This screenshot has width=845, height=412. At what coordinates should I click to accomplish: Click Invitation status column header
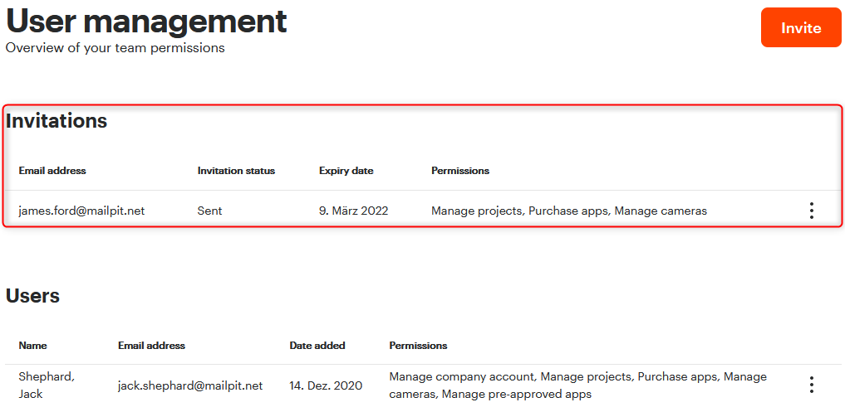(x=236, y=171)
